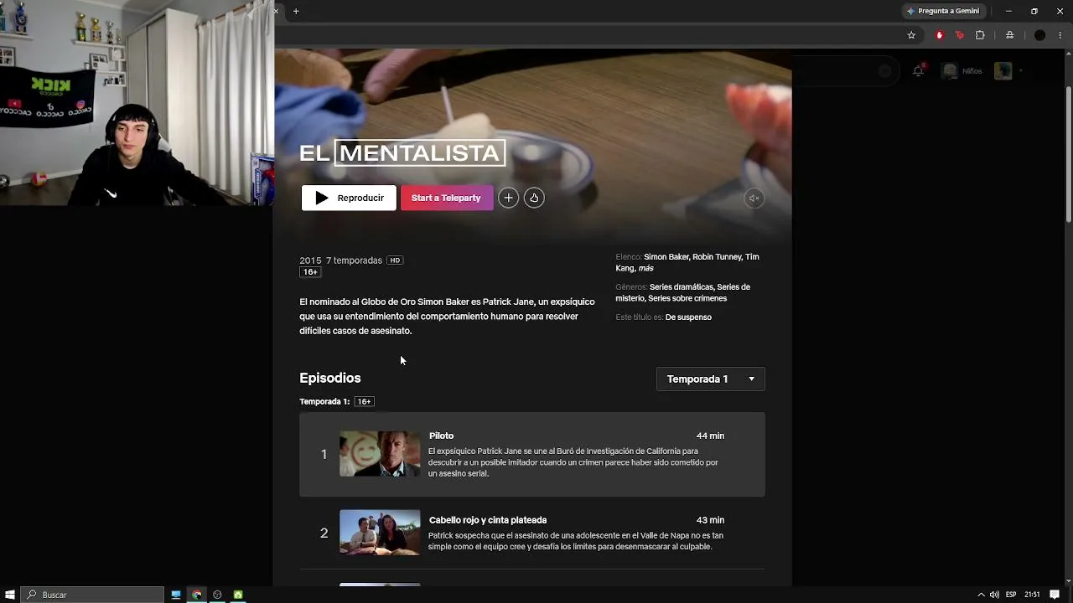Open the round dark app on the taskbar

(x=217, y=595)
